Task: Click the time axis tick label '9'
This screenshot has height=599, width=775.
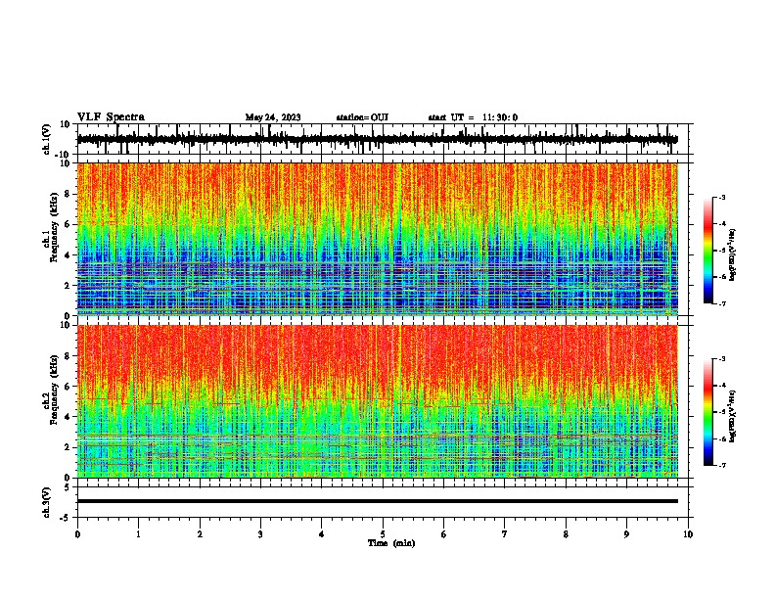Action: click(626, 534)
